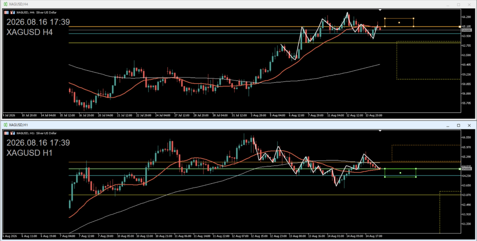Maximize the XAGUSD,H1 chart window

click(458, 126)
